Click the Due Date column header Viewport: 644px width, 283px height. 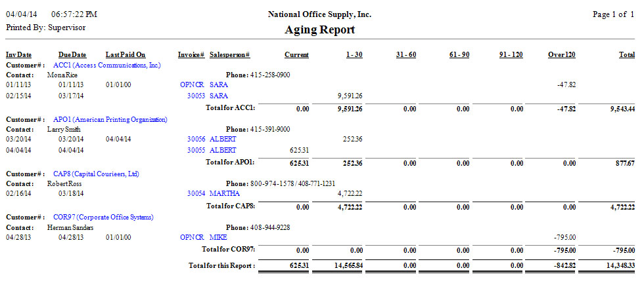click(72, 55)
